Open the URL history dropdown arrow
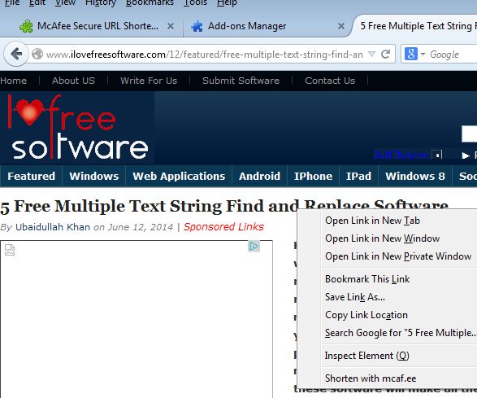477x398 pixels. pyautogui.click(x=371, y=55)
